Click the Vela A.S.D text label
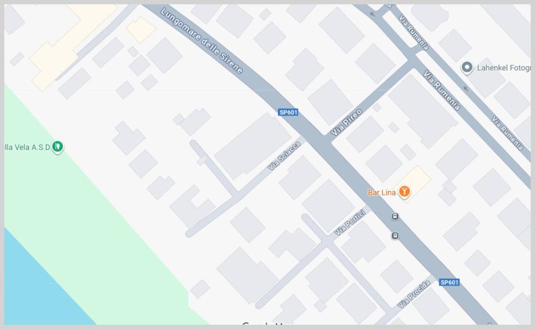 pyautogui.click(x=27, y=147)
